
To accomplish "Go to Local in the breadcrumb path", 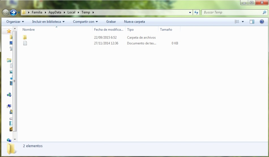I will [71, 12].
